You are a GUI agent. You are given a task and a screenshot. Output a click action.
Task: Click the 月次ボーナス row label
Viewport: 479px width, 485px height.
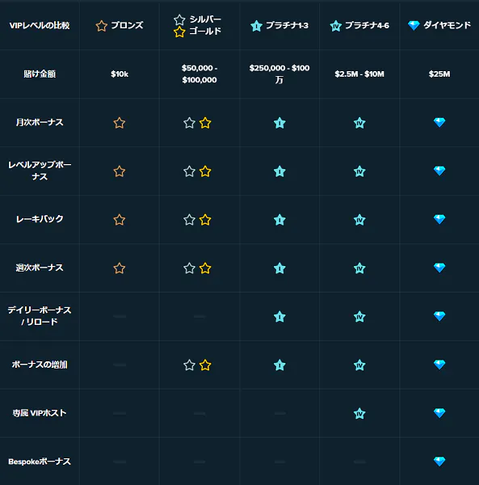(x=40, y=122)
